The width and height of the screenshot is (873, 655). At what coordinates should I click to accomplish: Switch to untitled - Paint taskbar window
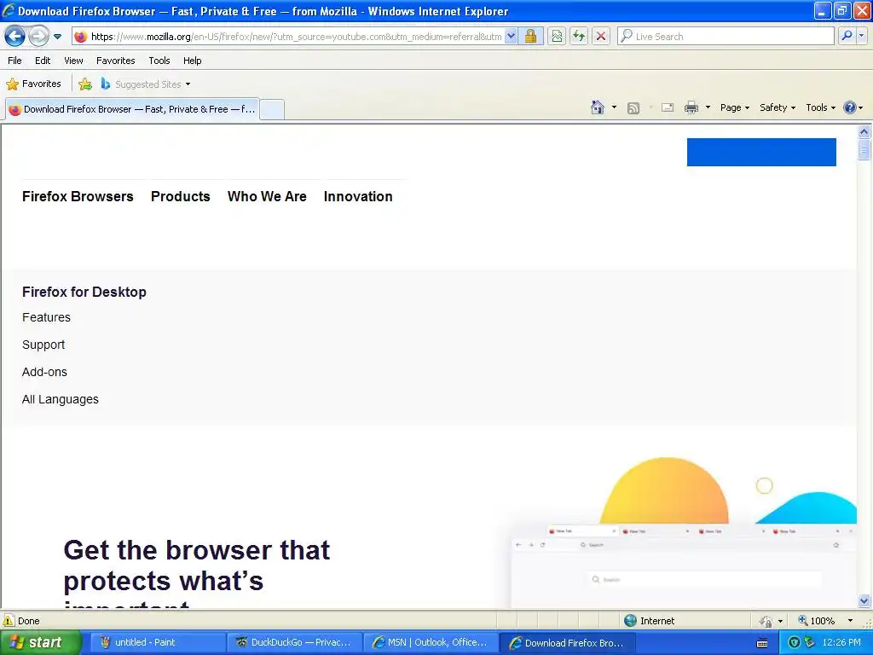[157, 643]
